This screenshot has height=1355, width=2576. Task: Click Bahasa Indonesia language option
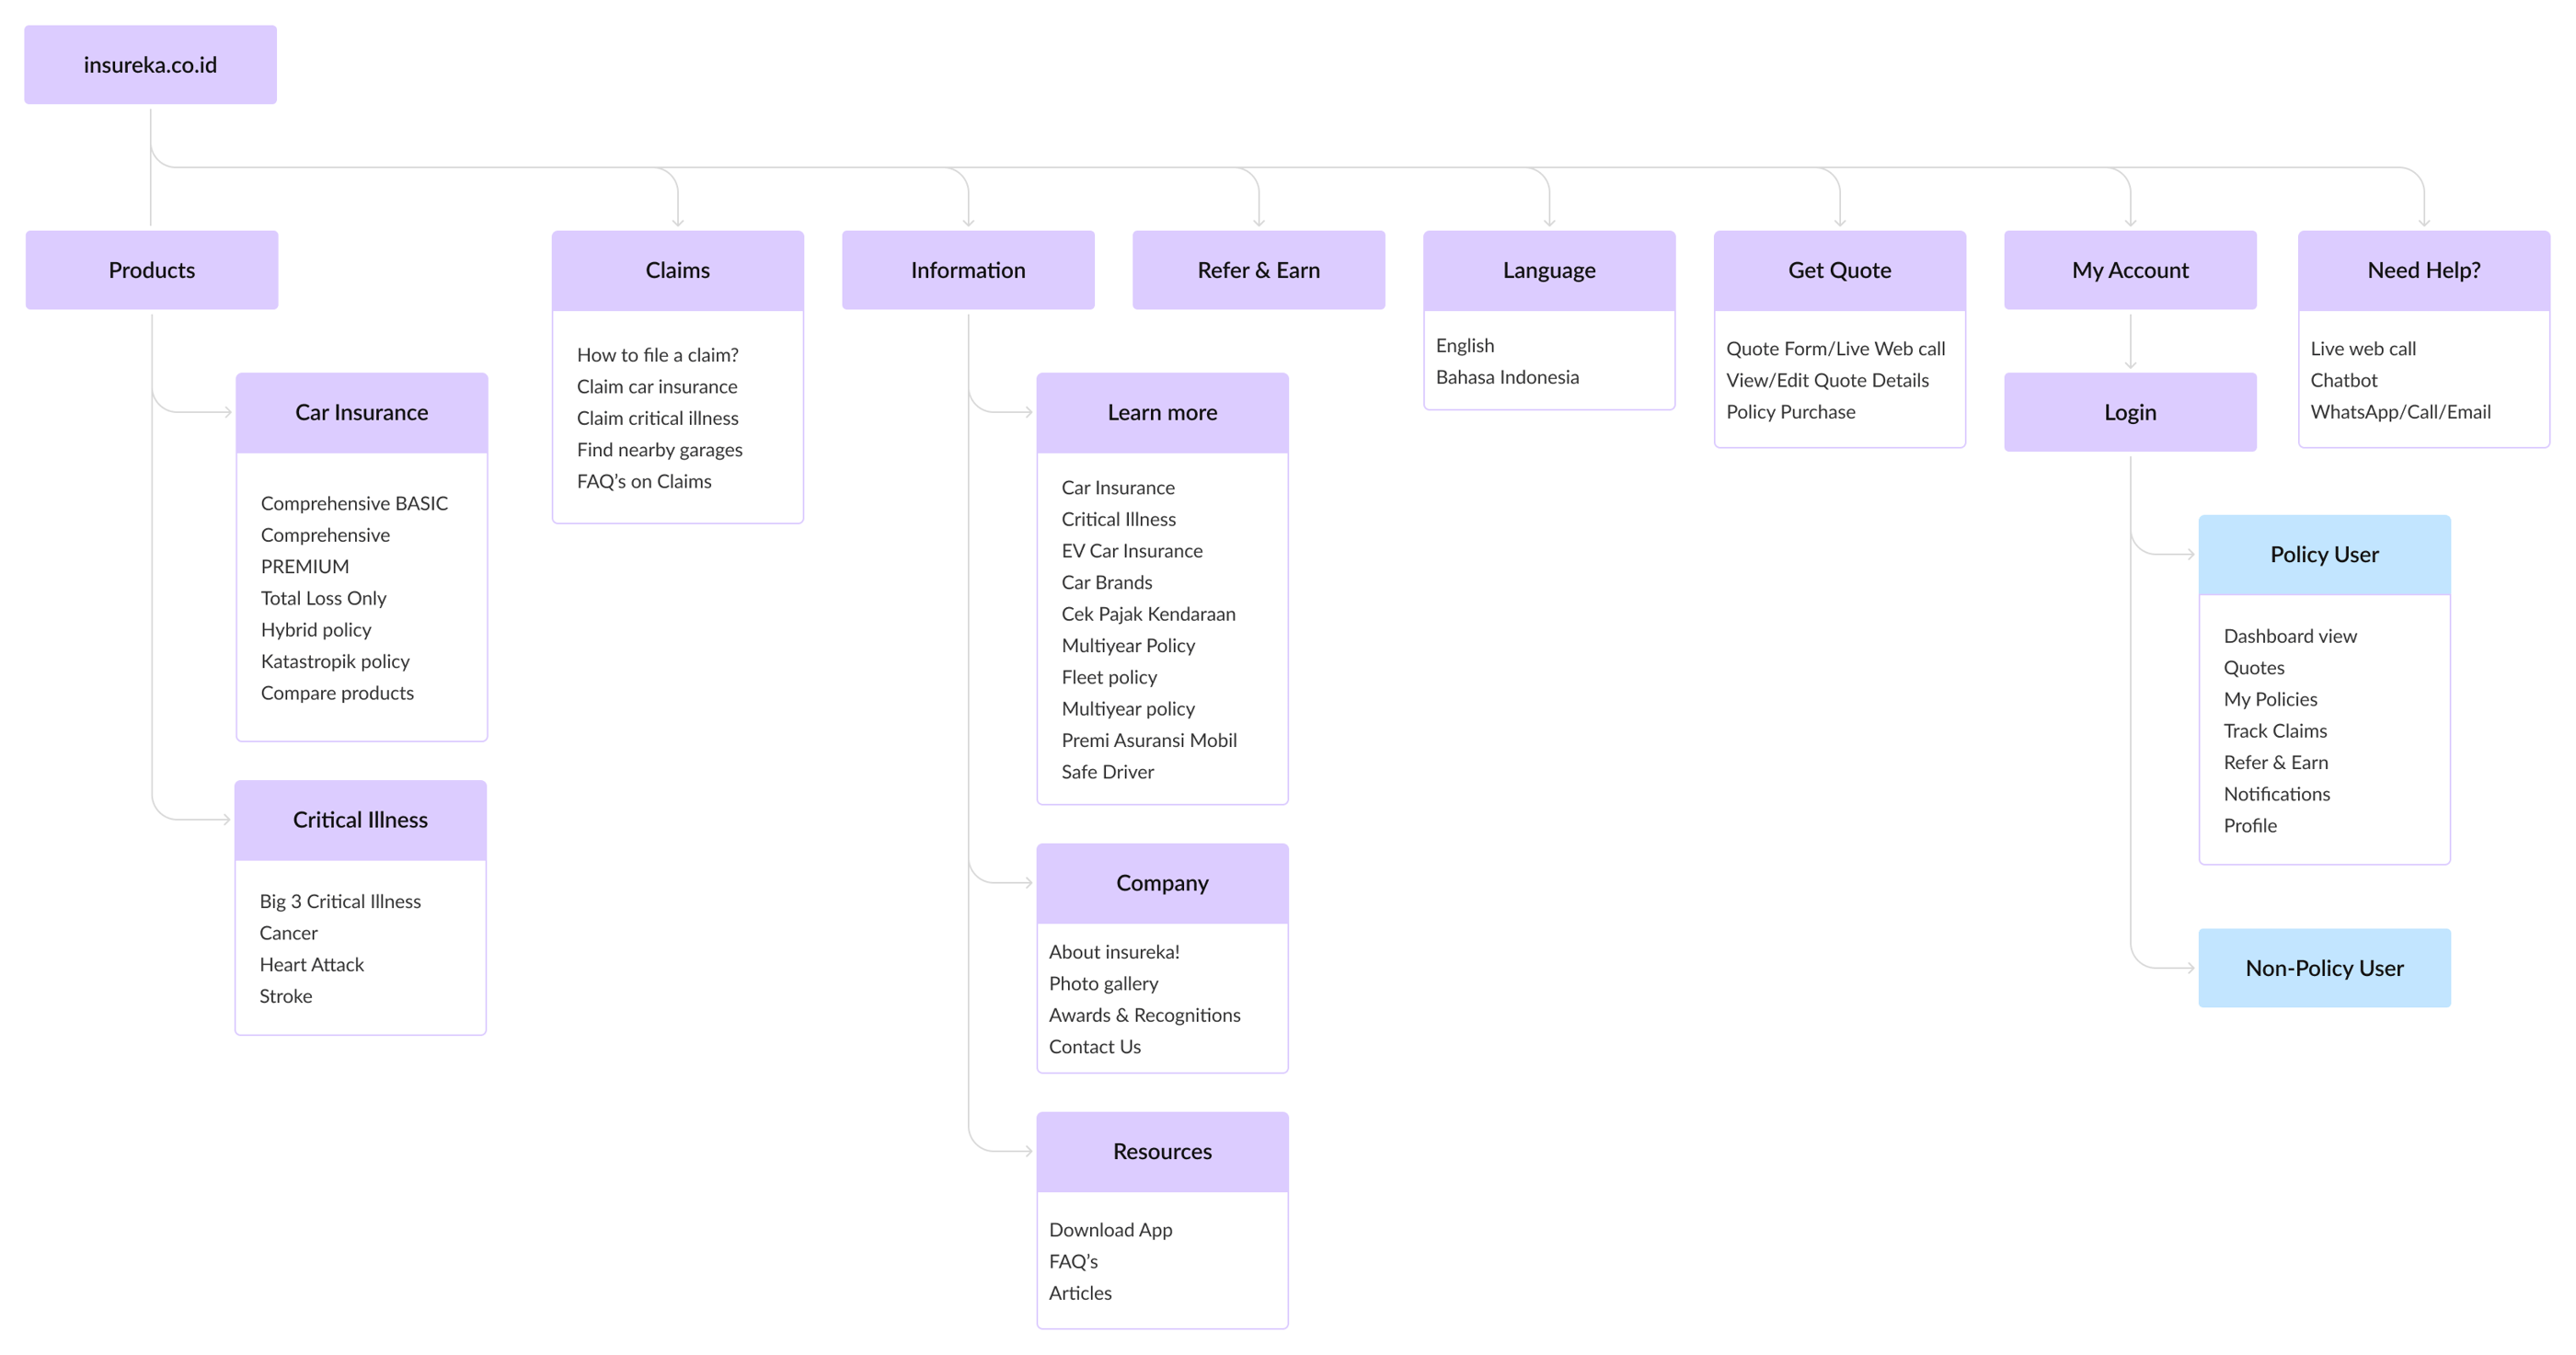(x=1507, y=377)
